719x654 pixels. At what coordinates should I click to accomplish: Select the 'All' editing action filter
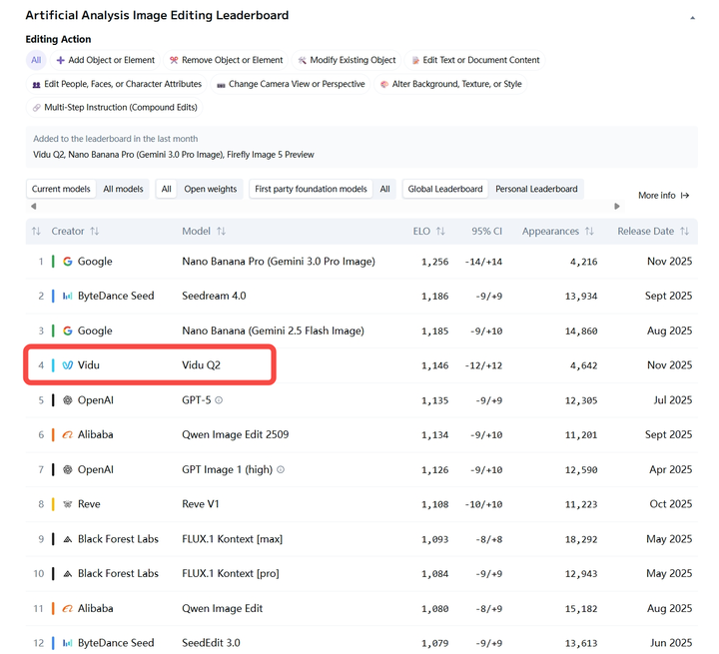pyautogui.click(x=36, y=60)
